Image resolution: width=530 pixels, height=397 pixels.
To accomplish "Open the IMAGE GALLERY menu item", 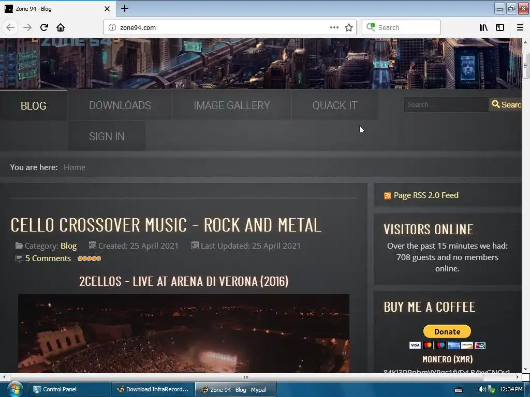I will pos(232,105).
